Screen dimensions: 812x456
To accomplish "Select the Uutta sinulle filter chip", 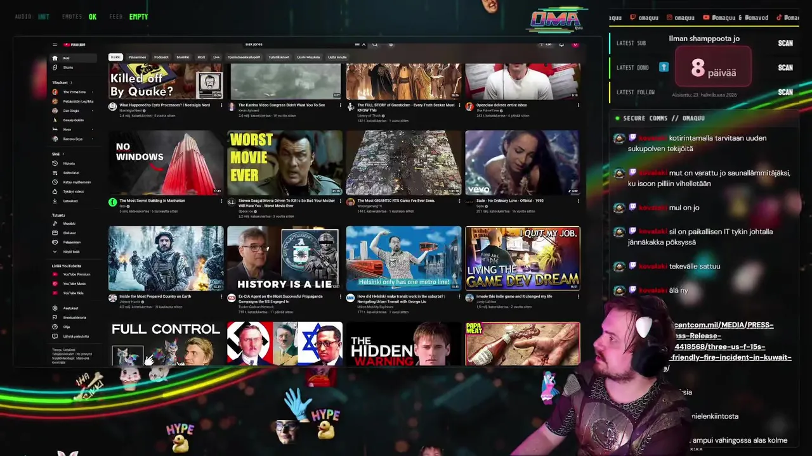I will (x=337, y=57).
